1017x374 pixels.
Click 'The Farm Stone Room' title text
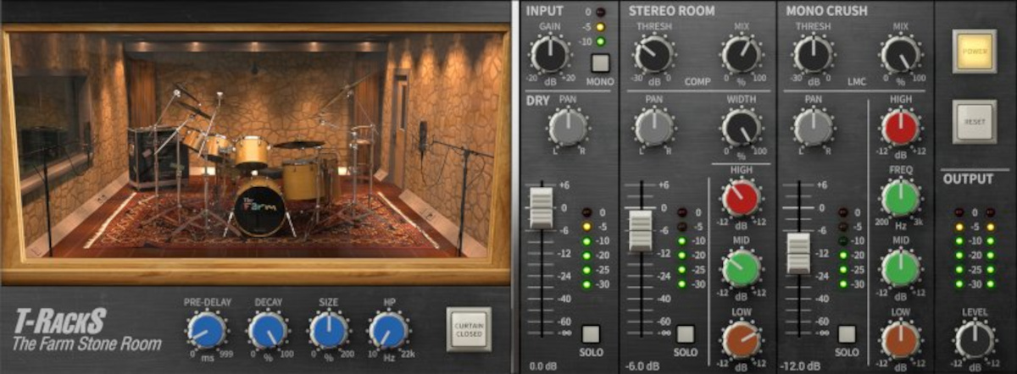(86, 344)
